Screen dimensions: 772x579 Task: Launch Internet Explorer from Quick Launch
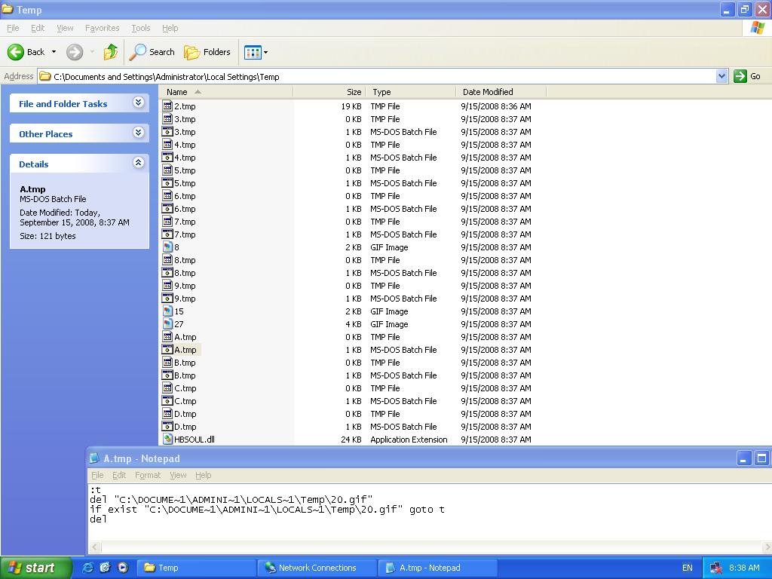point(87,568)
